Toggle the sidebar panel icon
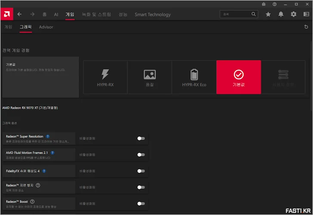This screenshot has height=215, width=313. point(306,14)
